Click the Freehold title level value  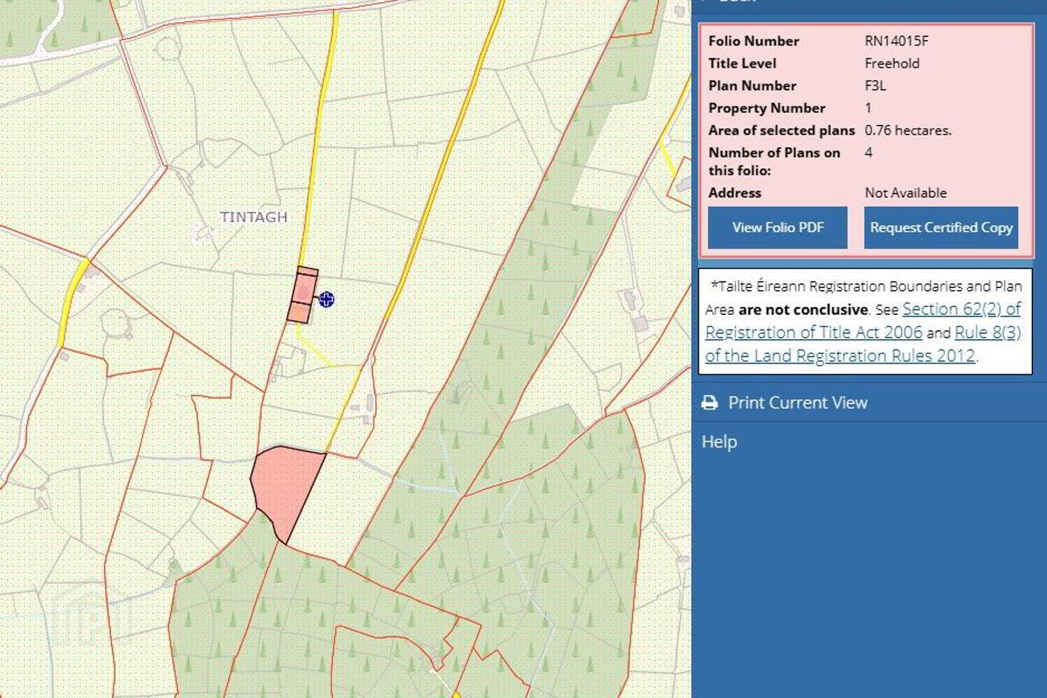pyautogui.click(x=892, y=63)
